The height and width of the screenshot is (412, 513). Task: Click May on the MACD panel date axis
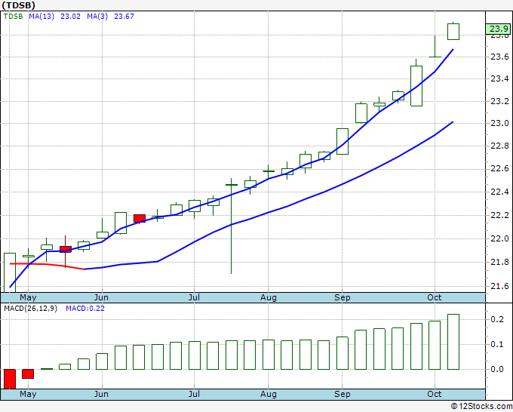point(28,394)
